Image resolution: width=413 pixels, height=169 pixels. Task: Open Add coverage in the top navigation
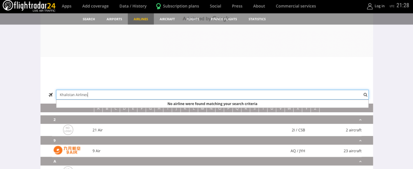95,6
